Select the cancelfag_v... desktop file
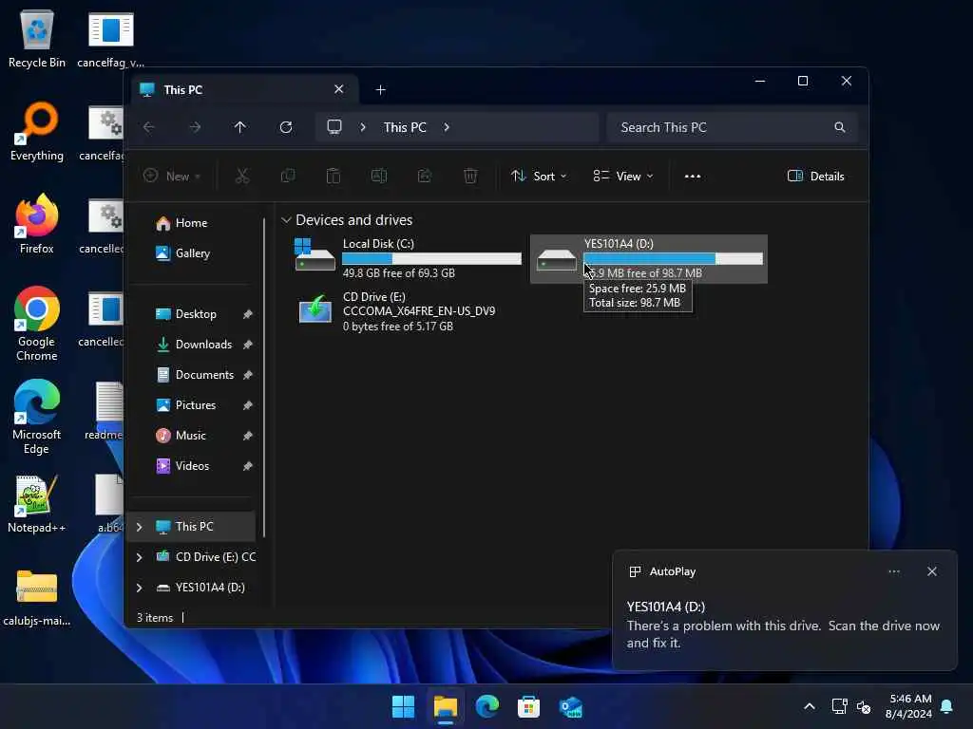 pyautogui.click(x=110, y=38)
